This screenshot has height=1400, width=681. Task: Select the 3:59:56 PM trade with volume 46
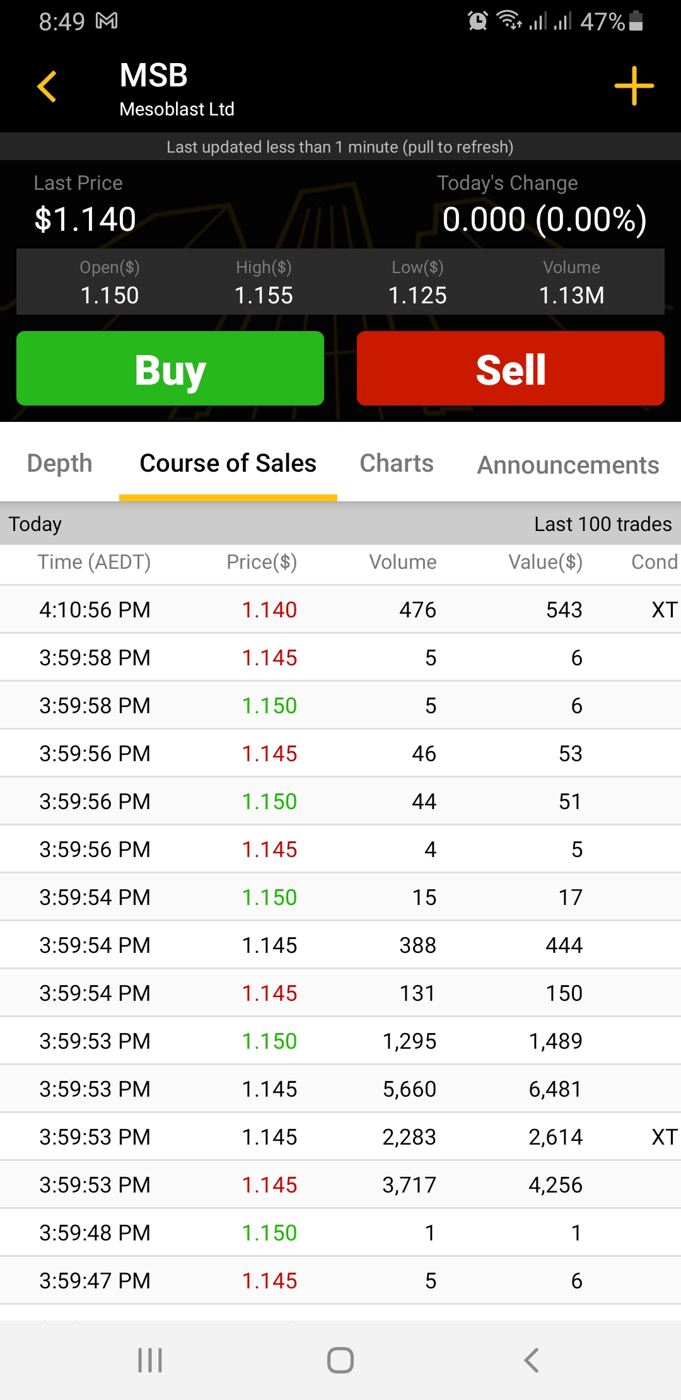click(340, 754)
